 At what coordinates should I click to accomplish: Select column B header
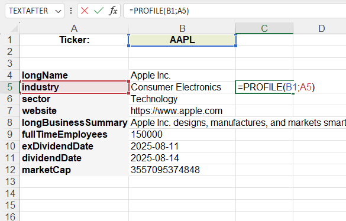pyautogui.click(x=182, y=28)
